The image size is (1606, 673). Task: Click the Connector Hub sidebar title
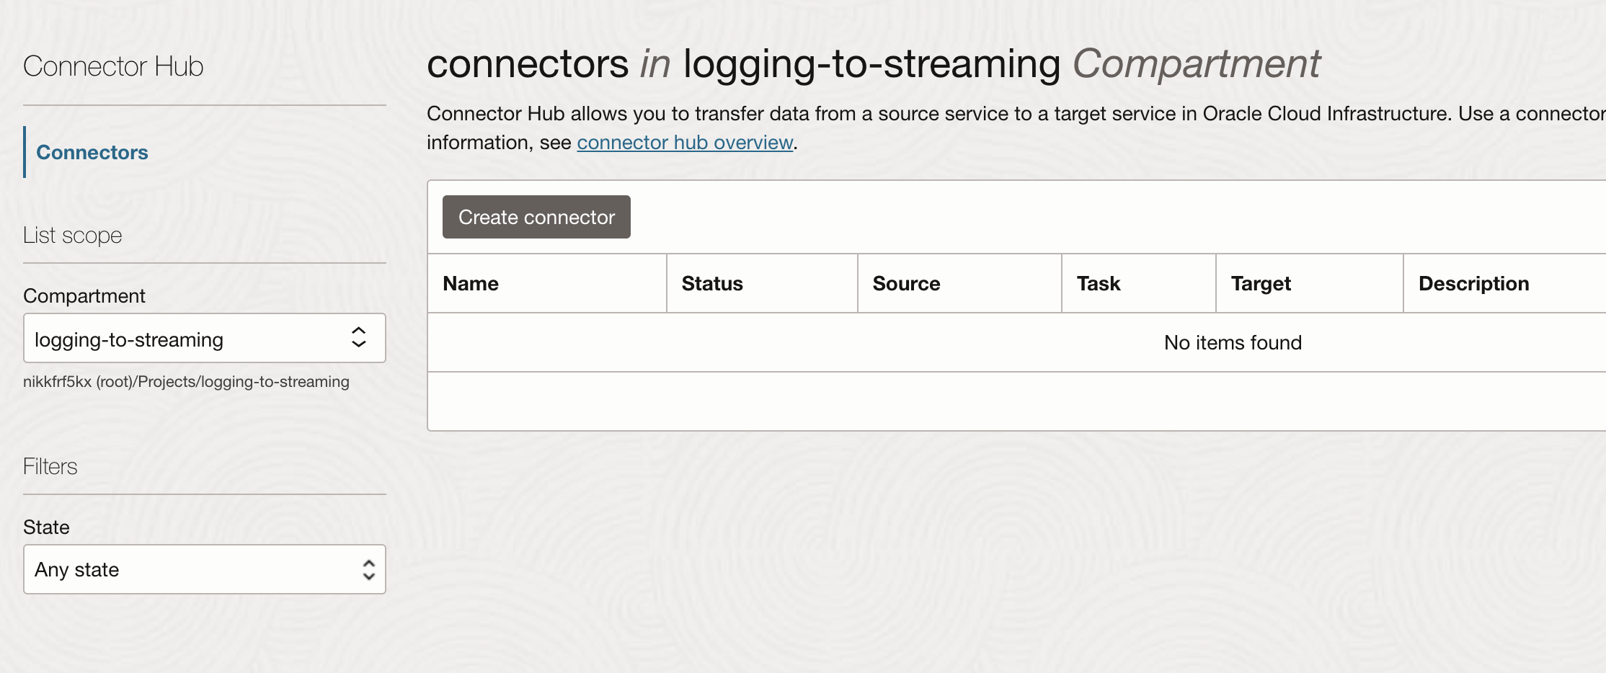pyautogui.click(x=113, y=66)
